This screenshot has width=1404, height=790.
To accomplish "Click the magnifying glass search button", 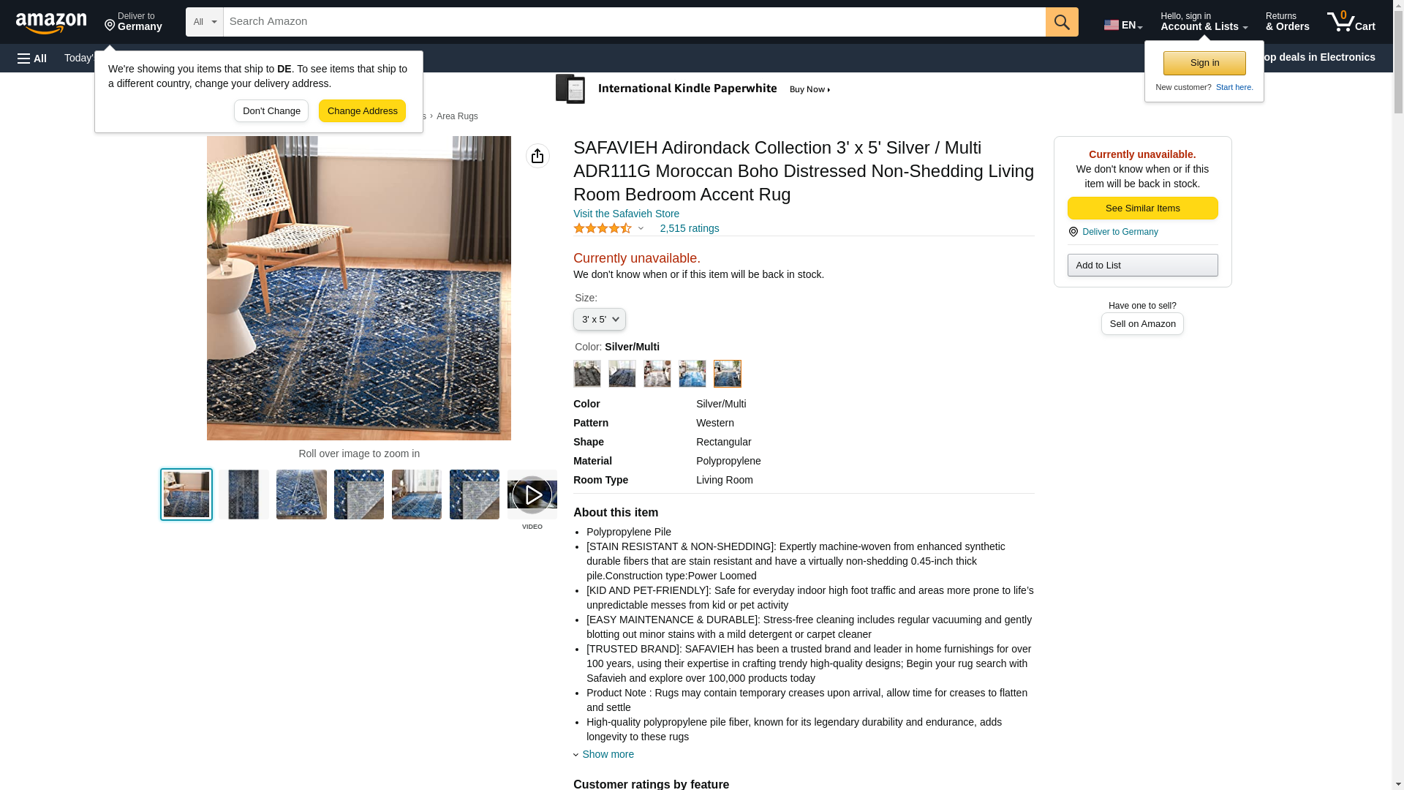I will (x=1061, y=22).
